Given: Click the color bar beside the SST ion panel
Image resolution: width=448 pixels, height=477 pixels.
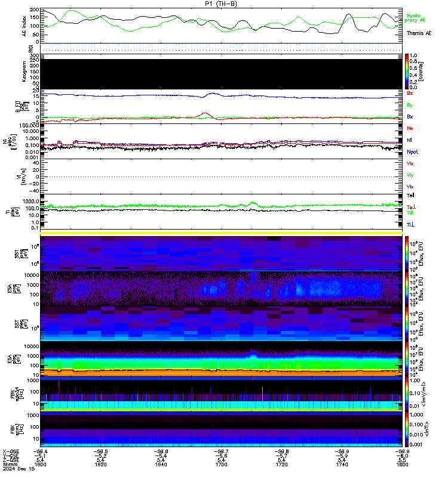Looking at the screenshot, I should 407,253.
